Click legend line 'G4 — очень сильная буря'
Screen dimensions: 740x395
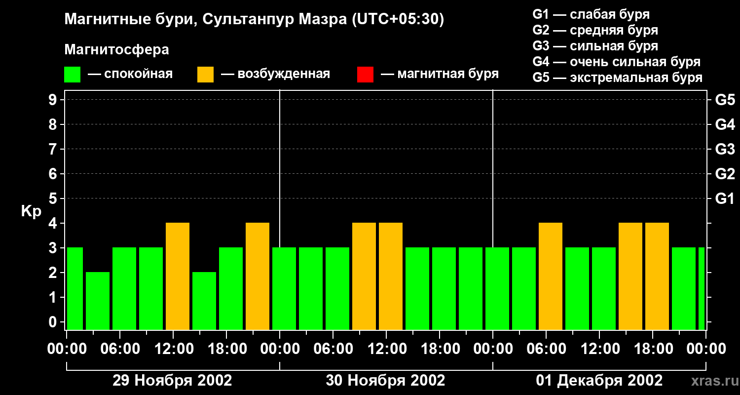617,62
